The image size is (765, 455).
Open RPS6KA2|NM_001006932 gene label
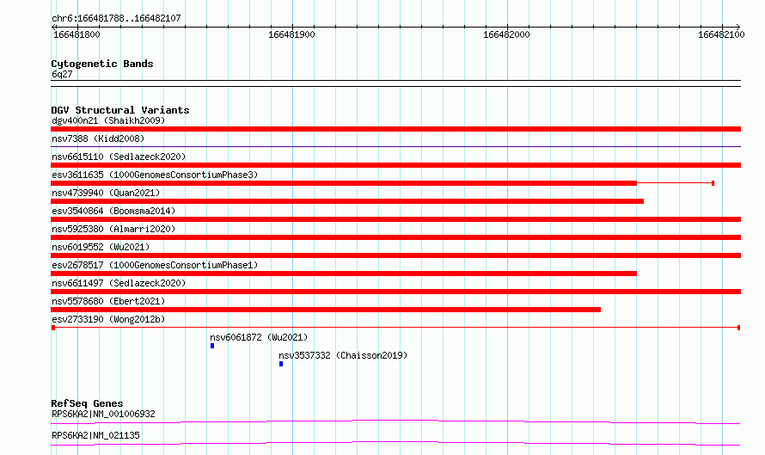(103, 414)
